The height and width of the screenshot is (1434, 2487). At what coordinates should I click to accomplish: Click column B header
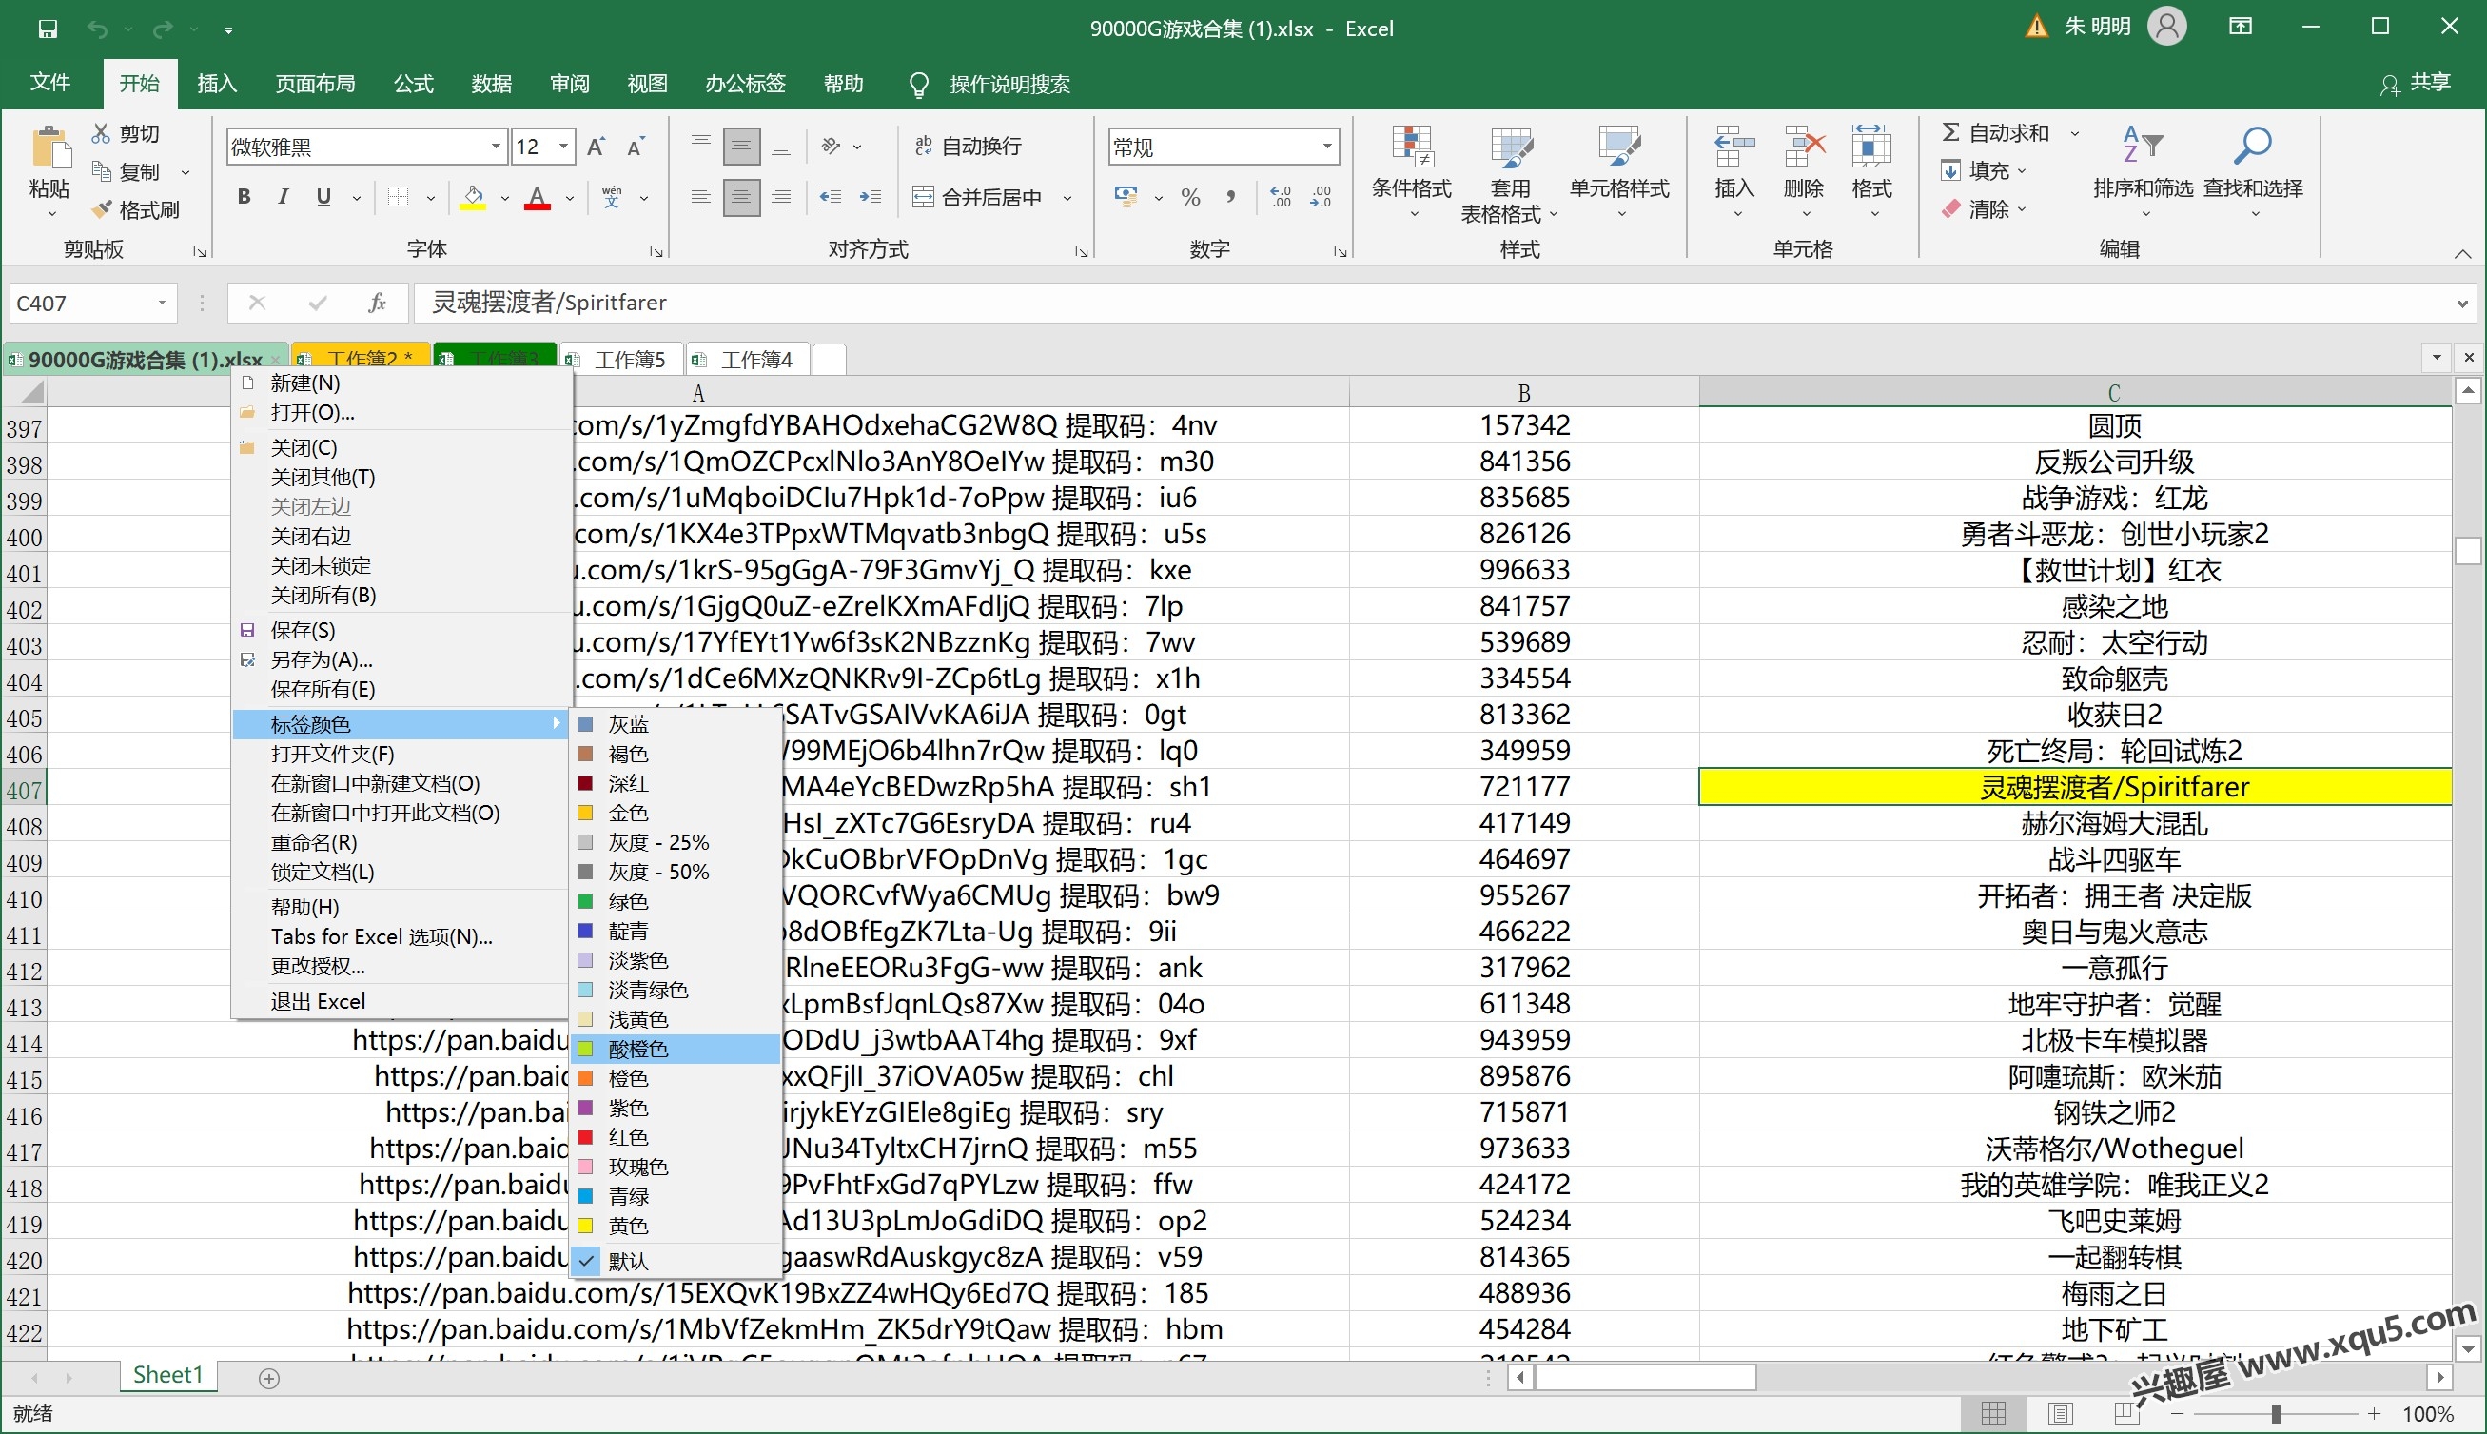[1523, 393]
